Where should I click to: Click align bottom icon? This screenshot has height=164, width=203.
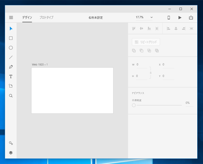coord(149,28)
